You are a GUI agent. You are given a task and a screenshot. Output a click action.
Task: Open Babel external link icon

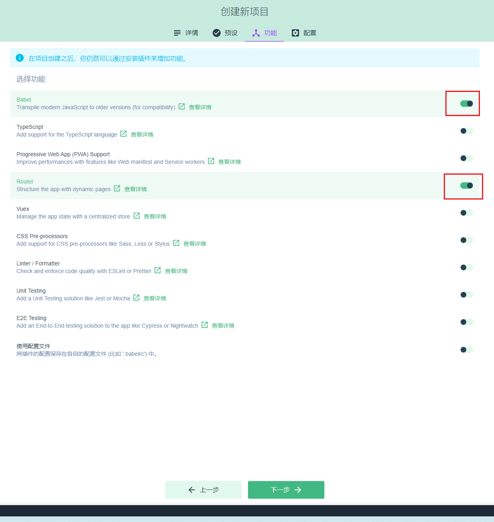click(x=182, y=106)
